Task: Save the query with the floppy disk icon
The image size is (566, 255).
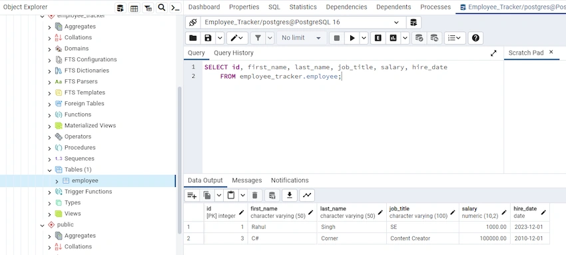Action: coord(208,38)
